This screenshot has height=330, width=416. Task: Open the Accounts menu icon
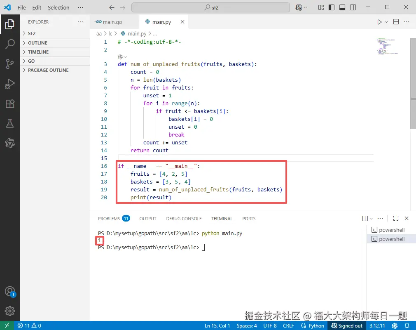tap(10, 292)
